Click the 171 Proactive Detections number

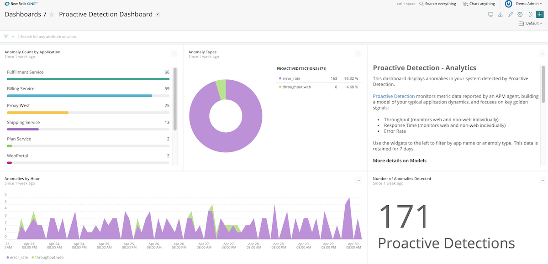pos(405,216)
